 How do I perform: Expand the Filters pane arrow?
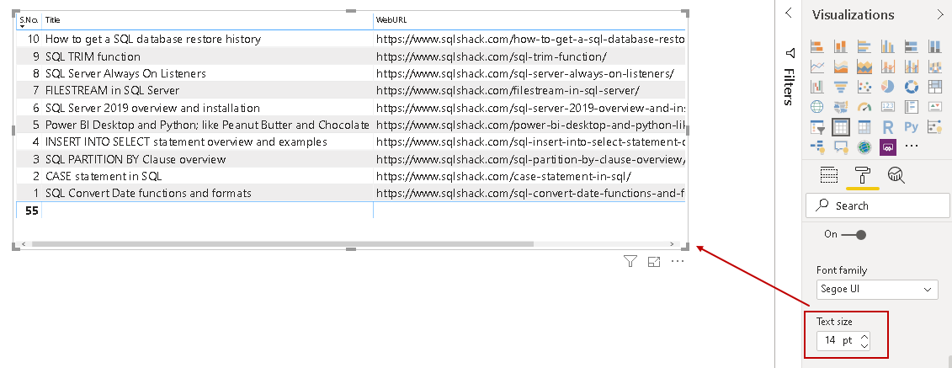(789, 13)
